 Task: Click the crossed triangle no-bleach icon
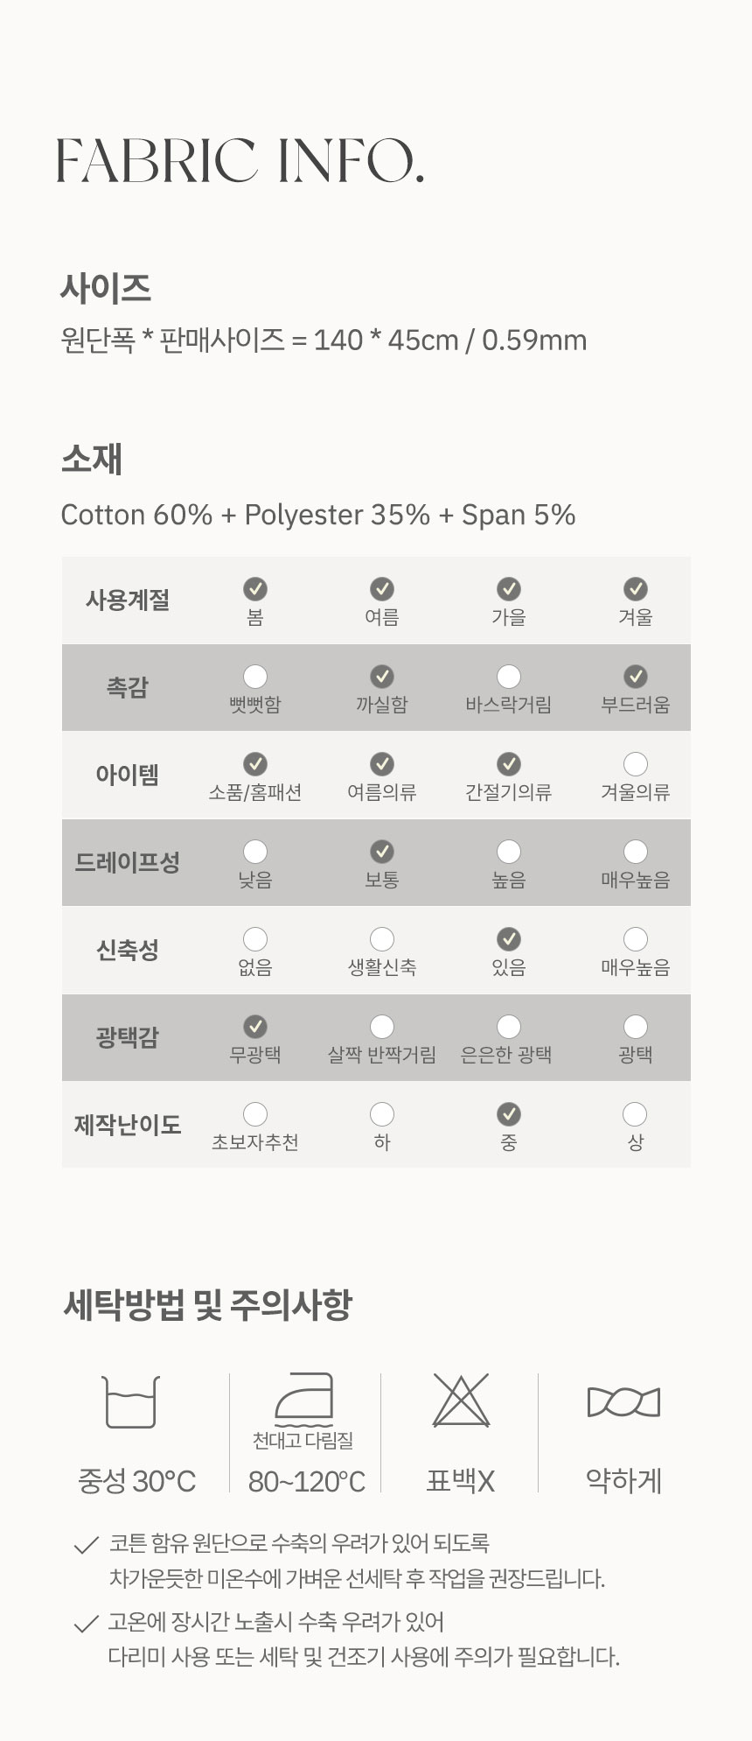coord(461,1400)
